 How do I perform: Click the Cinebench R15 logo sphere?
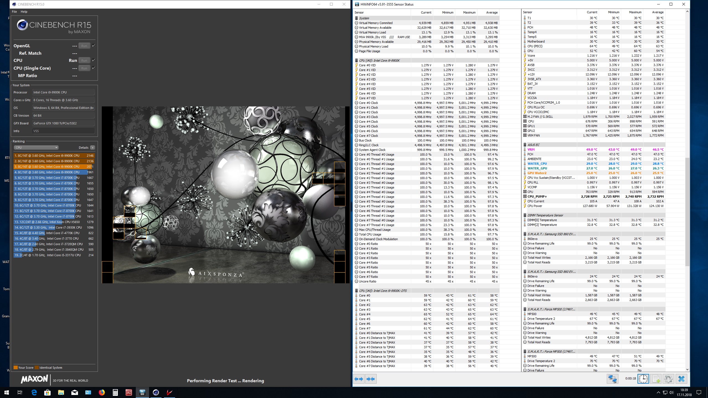point(22,25)
